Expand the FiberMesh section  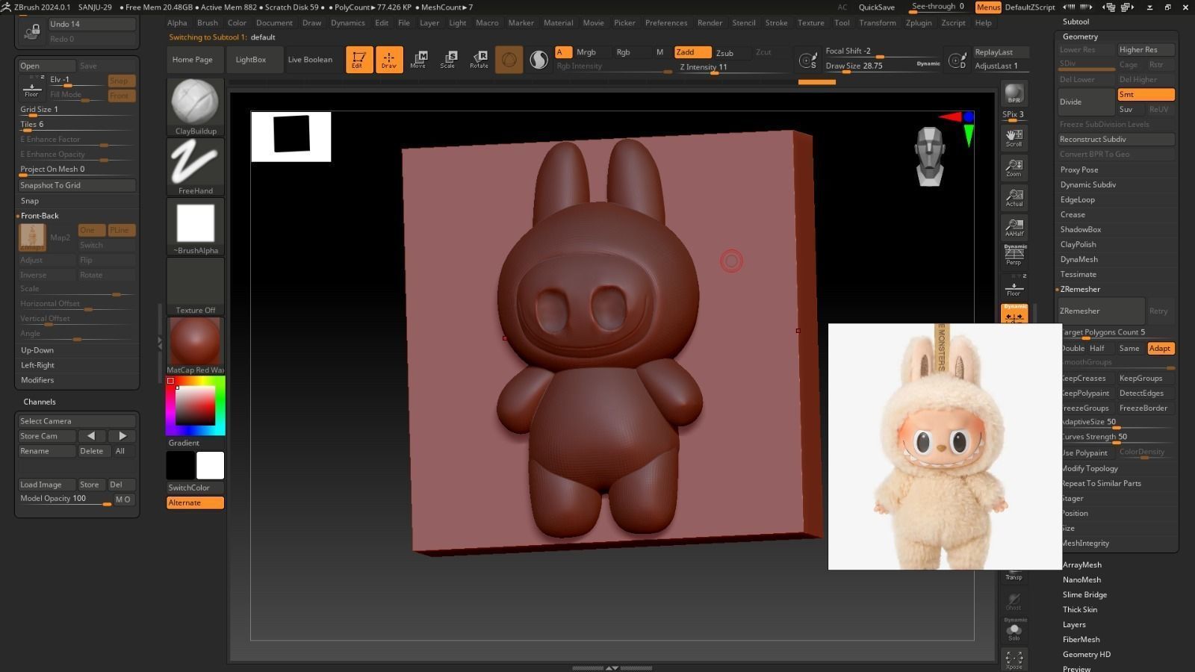(1081, 640)
